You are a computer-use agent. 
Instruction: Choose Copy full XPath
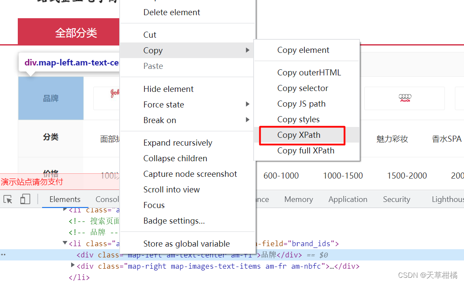(x=307, y=151)
